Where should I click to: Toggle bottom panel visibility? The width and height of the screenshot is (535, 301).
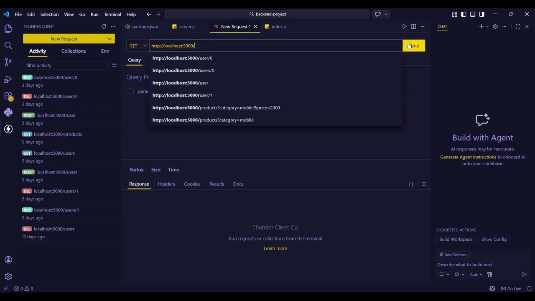[472, 14]
